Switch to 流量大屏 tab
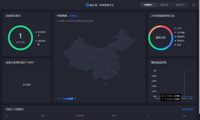 tap(164, 5)
